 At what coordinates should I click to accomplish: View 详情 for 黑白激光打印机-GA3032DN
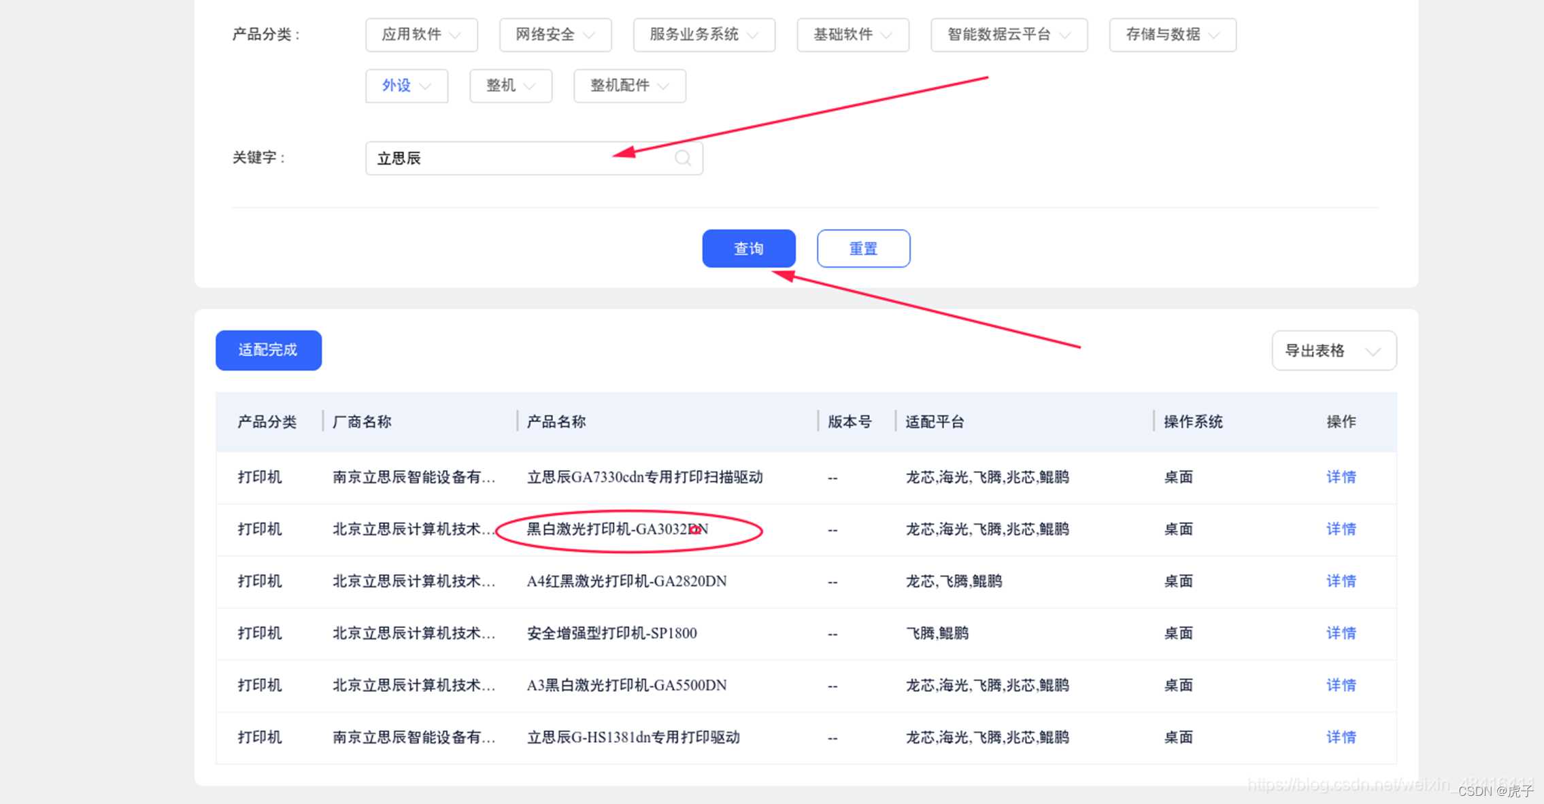pos(1341,529)
